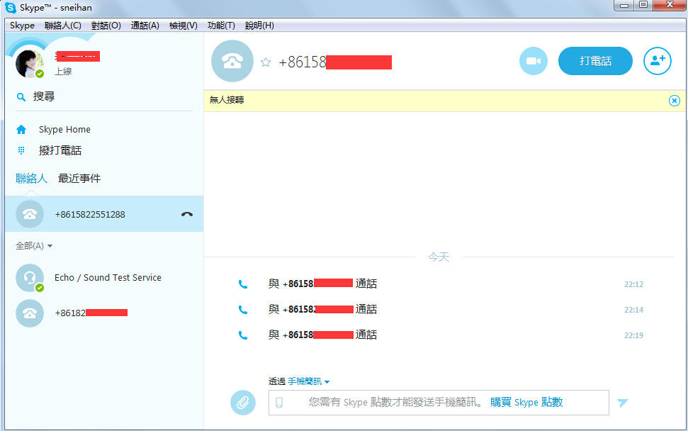Open the 對話(O) menu
Image resolution: width=688 pixels, height=431 pixels.
[106, 26]
